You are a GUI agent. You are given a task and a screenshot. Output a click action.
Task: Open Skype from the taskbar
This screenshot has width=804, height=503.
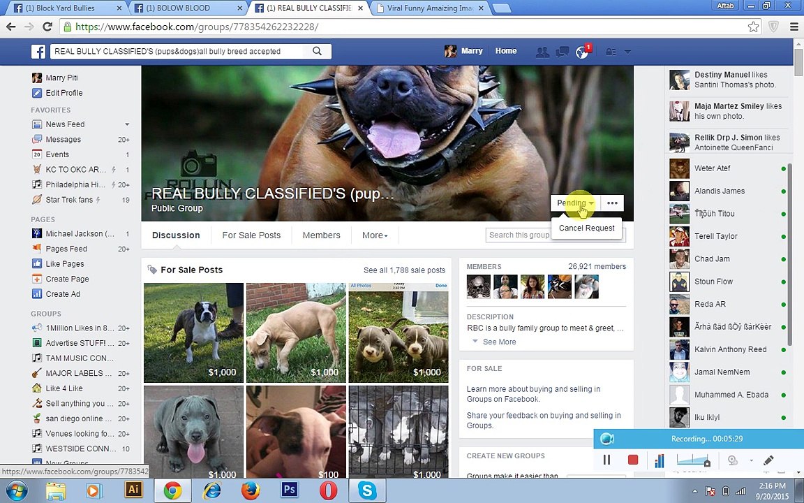367,490
